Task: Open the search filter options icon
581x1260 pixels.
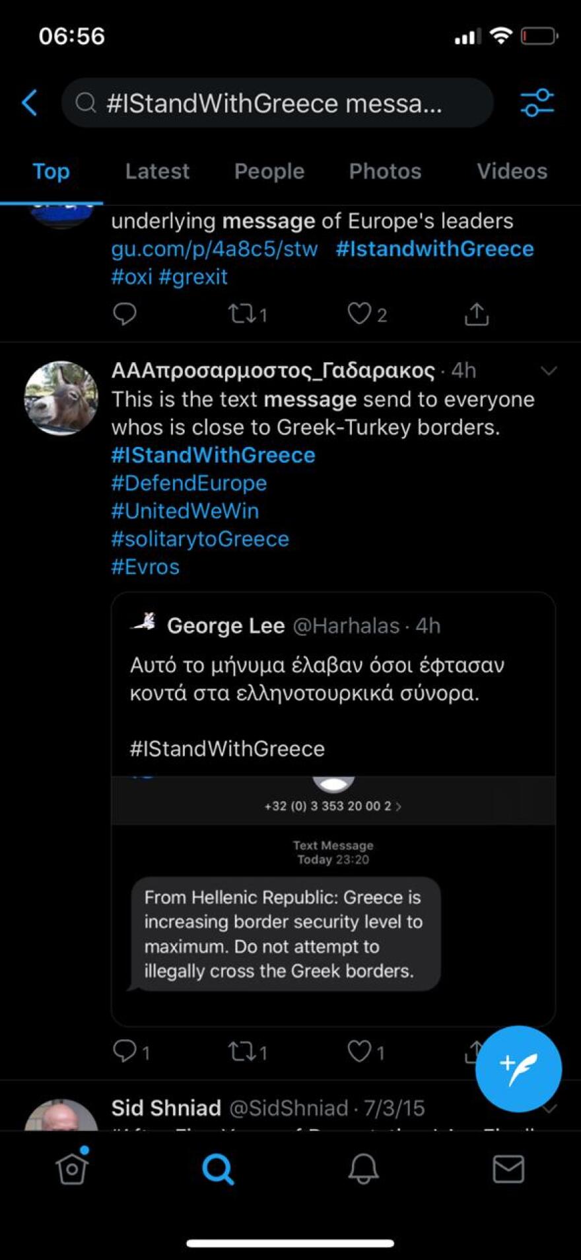Action: tap(537, 102)
